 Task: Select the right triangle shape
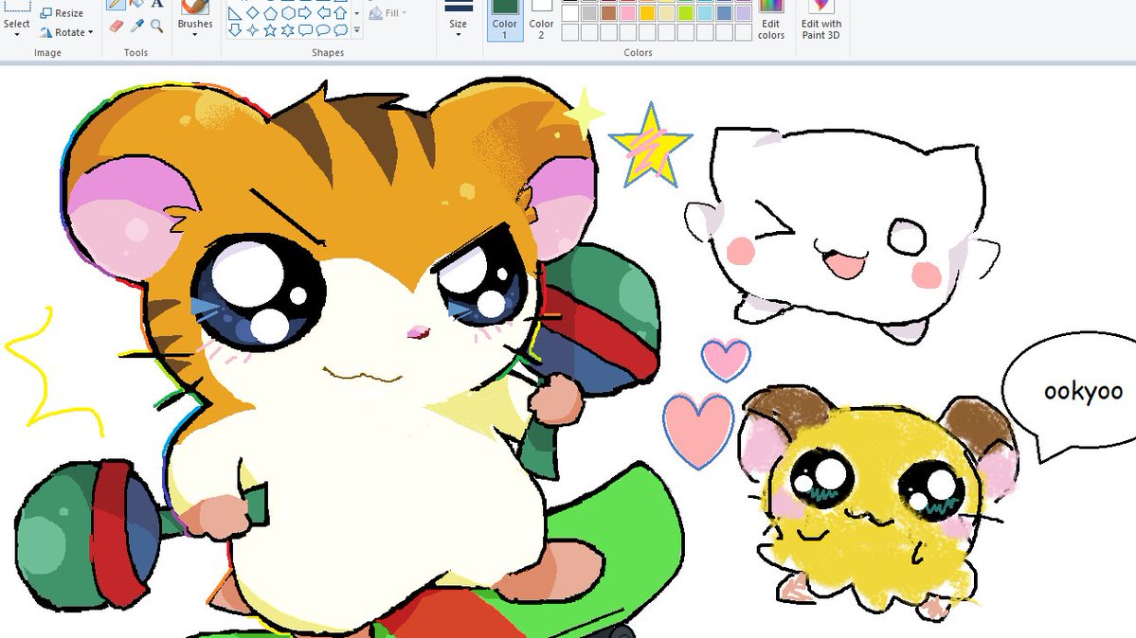(x=236, y=13)
